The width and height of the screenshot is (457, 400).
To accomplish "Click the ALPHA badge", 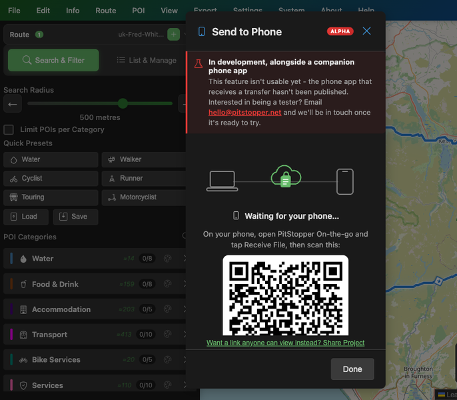I will pyautogui.click(x=340, y=31).
